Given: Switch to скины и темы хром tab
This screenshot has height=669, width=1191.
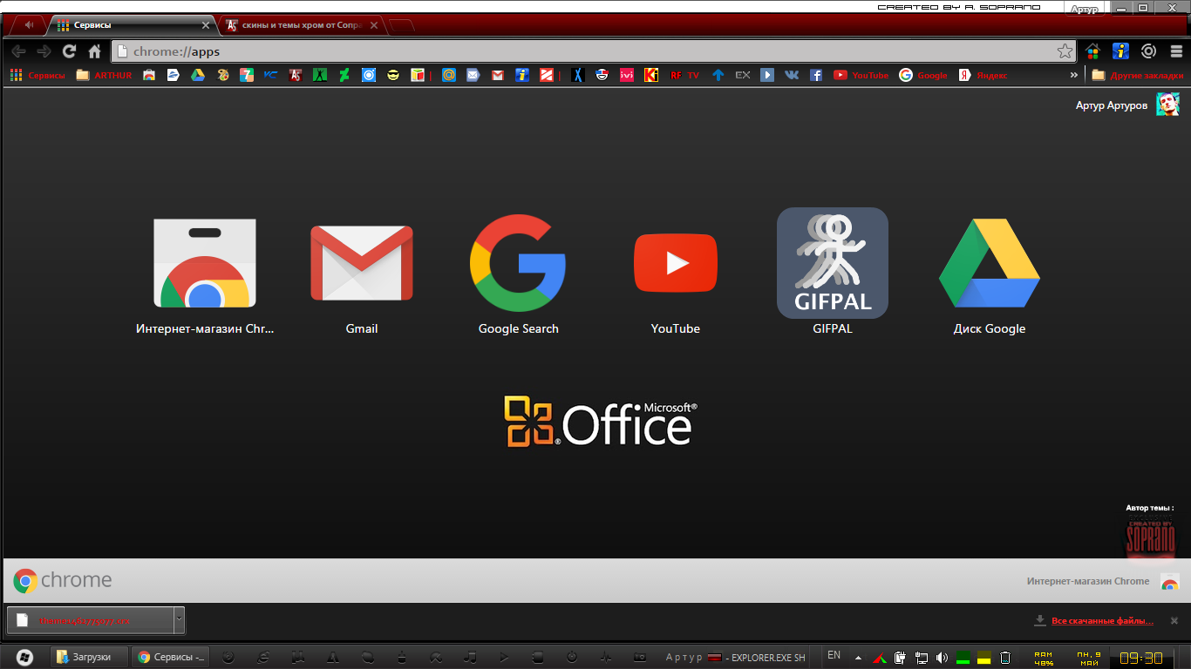Looking at the screenshot, I should coord(301,25).
